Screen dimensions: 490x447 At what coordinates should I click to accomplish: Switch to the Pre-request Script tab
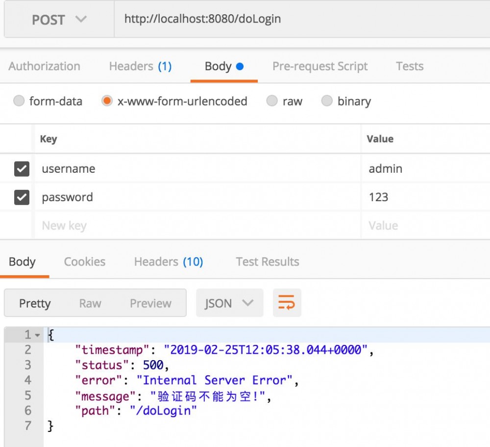point(320,66)
